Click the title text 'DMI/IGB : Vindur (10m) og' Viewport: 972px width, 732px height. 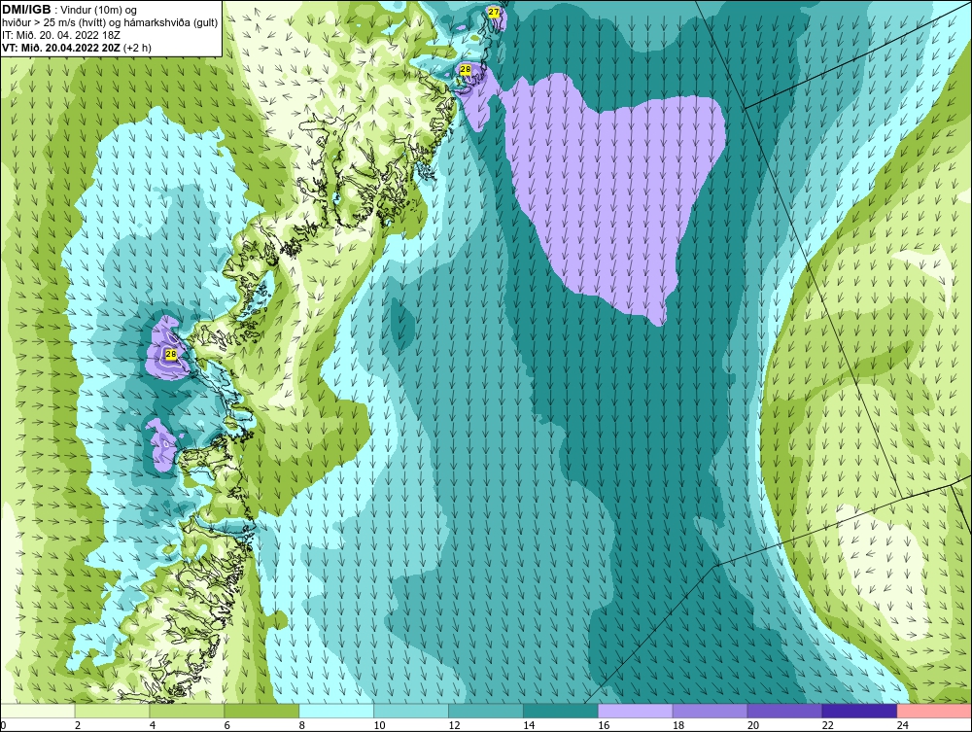(x=70, y=10)
